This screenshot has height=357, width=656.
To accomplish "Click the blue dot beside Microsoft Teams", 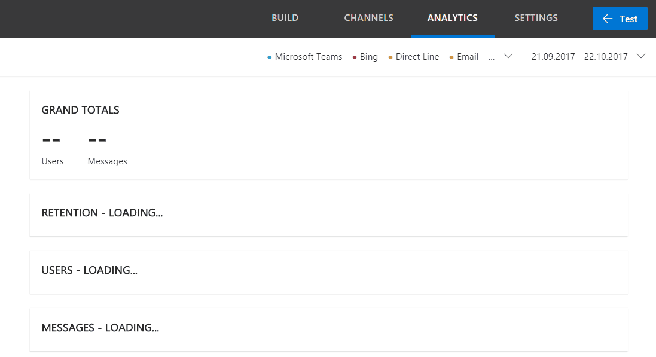I will (x=270, y=57).
